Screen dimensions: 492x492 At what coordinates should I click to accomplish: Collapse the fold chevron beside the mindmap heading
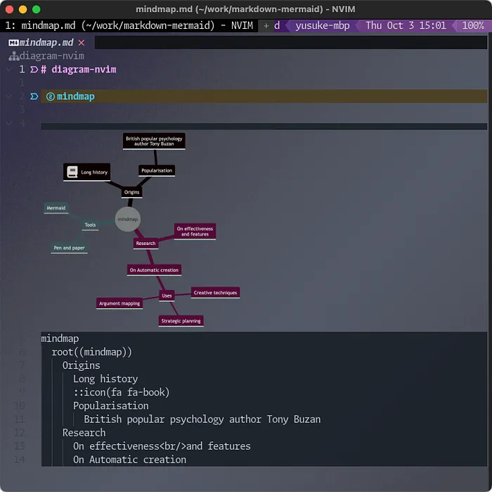point(9,96)
